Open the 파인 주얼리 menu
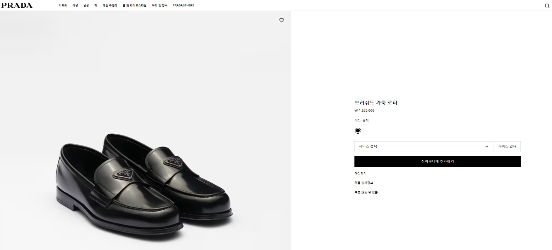This screenshot has width=552, height=250. 109,6
